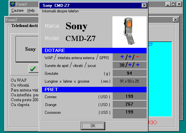Close the Sony CMD-Z7 dialog

[x=144, y=6]
